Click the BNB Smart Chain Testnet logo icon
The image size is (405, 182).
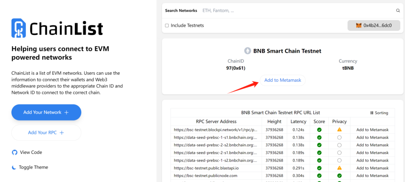[x=248, y=51]
